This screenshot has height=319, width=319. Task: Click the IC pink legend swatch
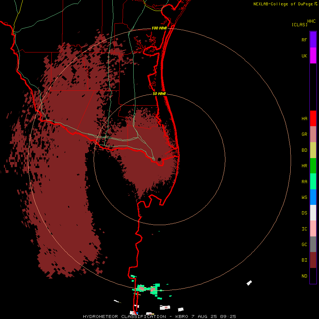[x=313, y=229]
